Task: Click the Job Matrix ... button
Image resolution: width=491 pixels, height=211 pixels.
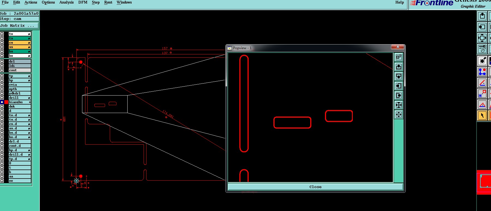Action: pos(19,26)
